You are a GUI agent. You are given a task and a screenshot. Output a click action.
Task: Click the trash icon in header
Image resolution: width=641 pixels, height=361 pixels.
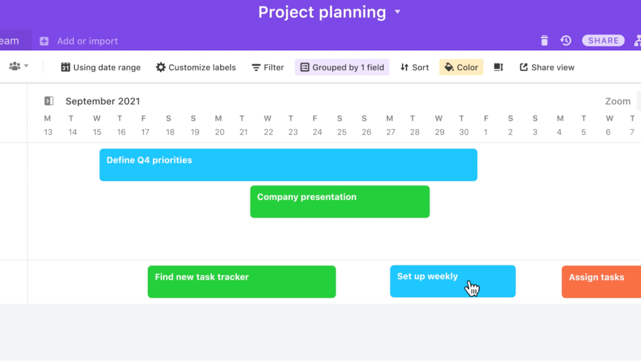tap(544, 41)
